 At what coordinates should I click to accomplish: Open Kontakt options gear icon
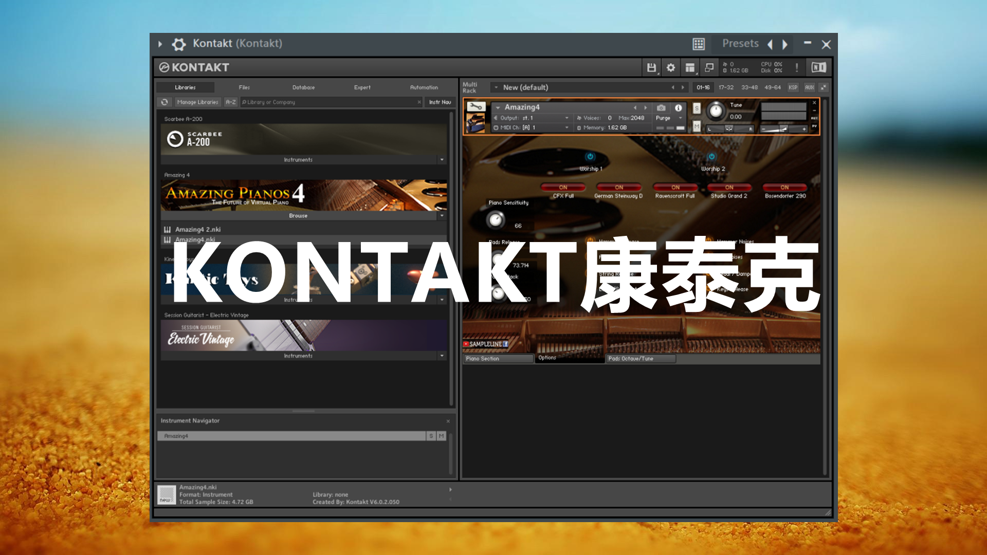coord(671,67)
